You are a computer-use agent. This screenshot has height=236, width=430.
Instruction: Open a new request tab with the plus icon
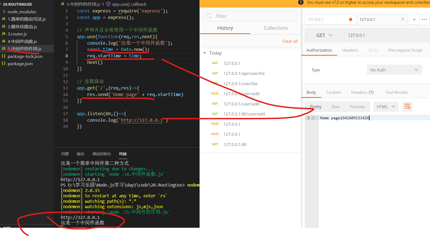[x=414, y=19]
